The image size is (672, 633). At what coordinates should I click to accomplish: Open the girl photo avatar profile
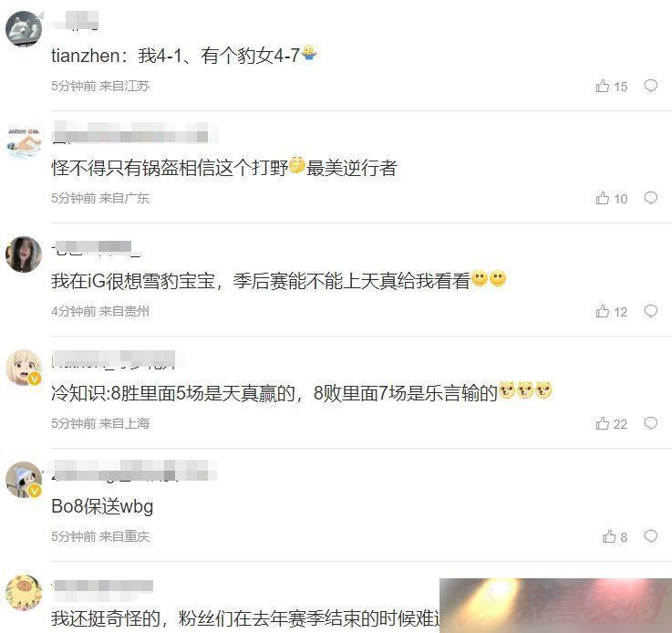24,254
